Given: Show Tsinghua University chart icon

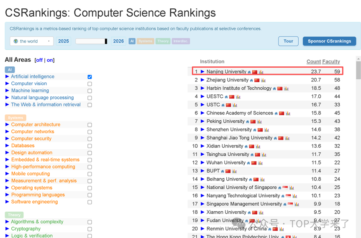Looking at the screenshot, I should click(264, 154).
